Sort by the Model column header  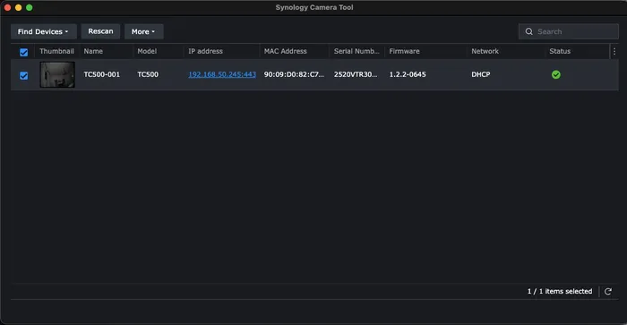coord(147,51)
